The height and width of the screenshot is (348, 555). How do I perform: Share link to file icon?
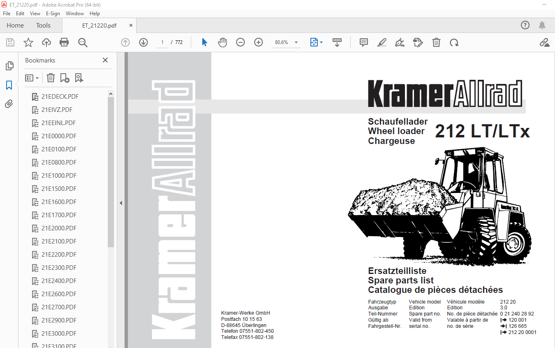click(x=545, y=42)
